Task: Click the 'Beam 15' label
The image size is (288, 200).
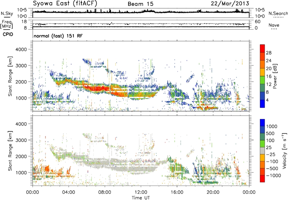Action: tap(140, 4)
